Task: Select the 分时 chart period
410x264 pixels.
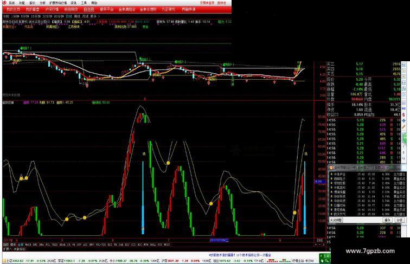Action: point(6,16)
